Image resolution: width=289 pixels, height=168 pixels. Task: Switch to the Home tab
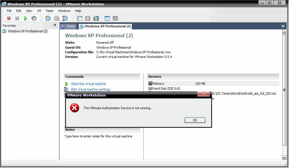pos(68,26)
